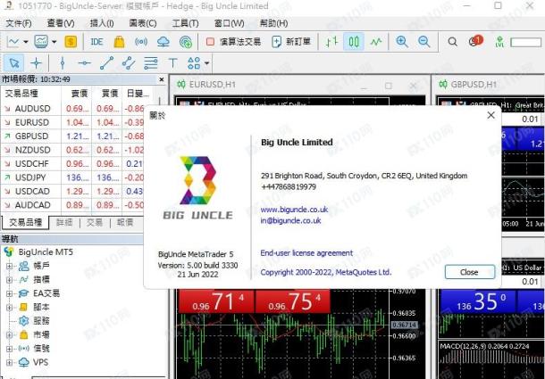Select the equidistant channel tool
The height and width of the screenshot is (379, 545).
129,63
